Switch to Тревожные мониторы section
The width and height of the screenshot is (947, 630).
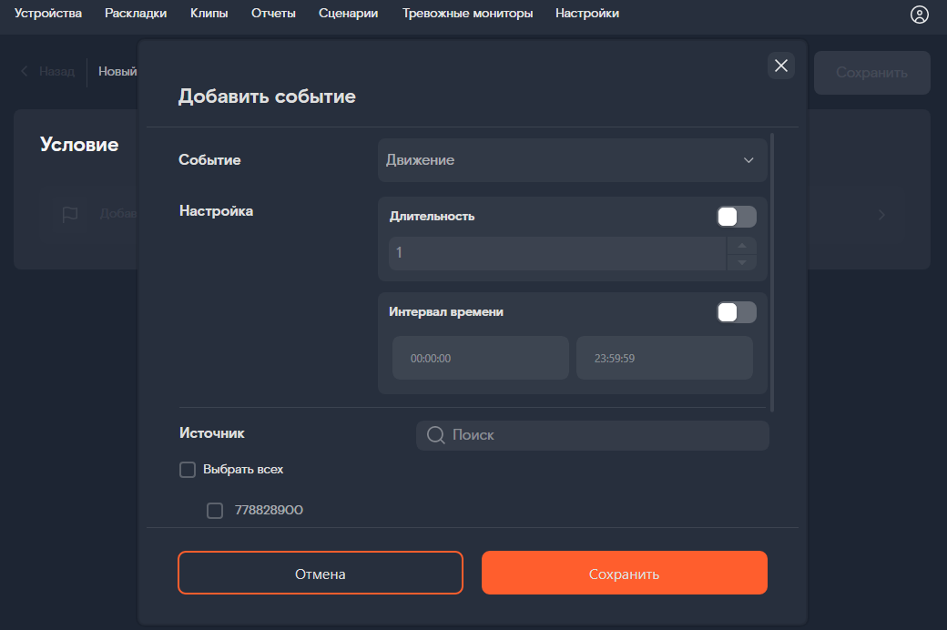[x=467, y=14]
